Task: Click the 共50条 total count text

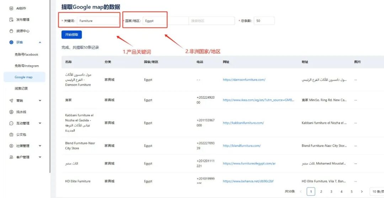Action: [x=290, y=191]
